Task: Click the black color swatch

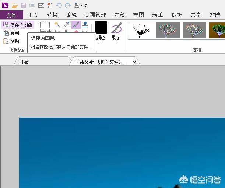Action: coord(101,27)
